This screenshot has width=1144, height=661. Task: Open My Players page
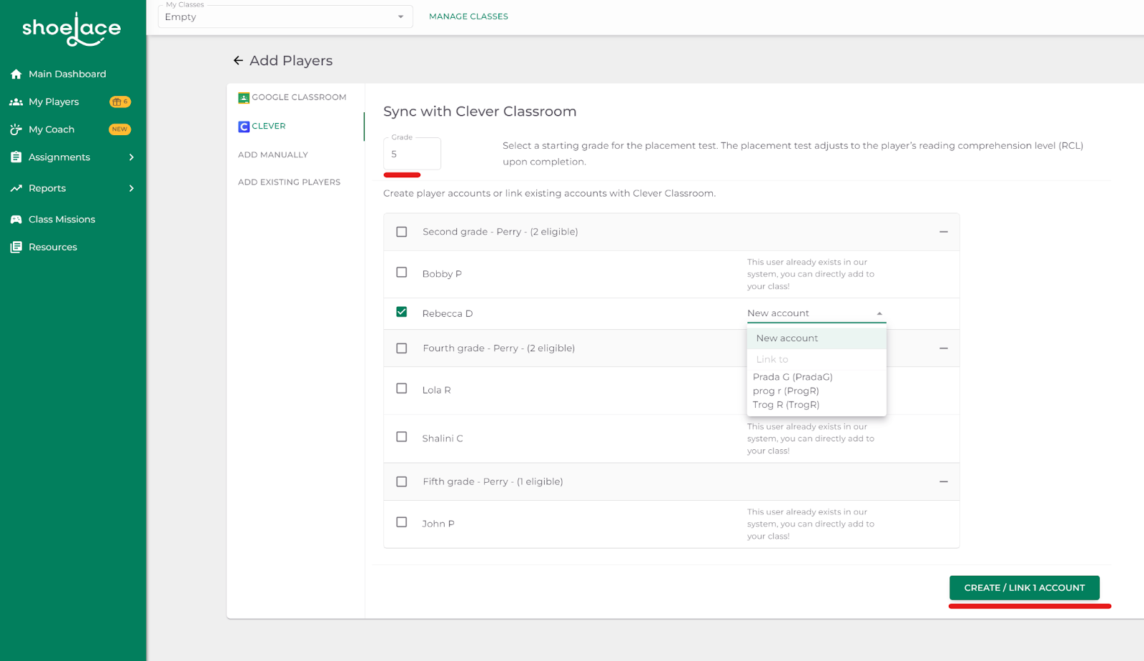[x=54, y=102]
